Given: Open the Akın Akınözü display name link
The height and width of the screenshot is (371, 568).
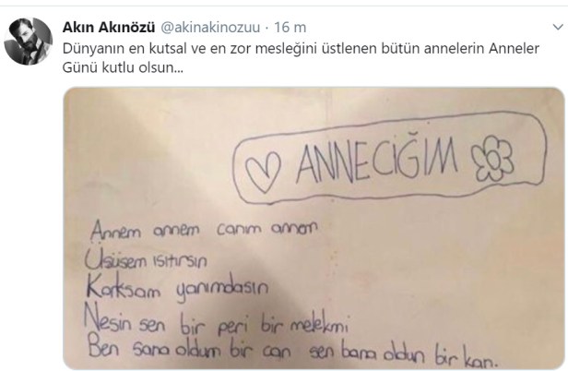Looking at the screenshot, I should coord(109,27).
